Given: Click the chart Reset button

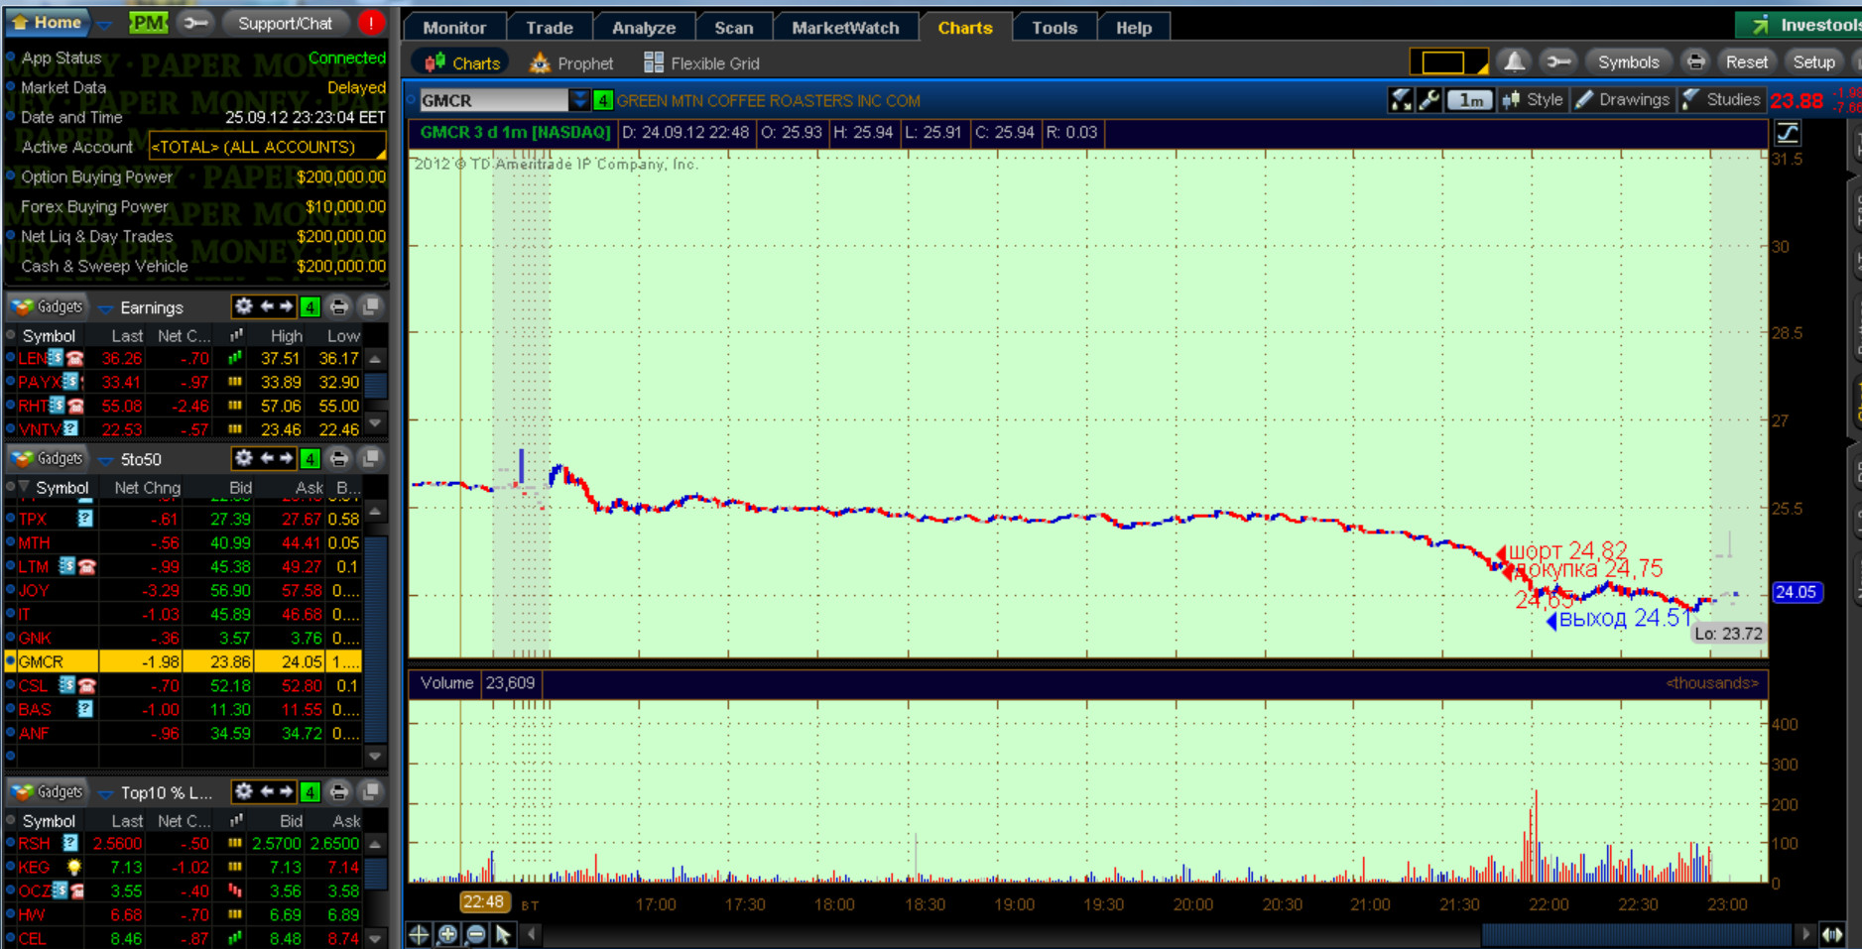Looking at the screenshot, I should (x=1746, y=61).
